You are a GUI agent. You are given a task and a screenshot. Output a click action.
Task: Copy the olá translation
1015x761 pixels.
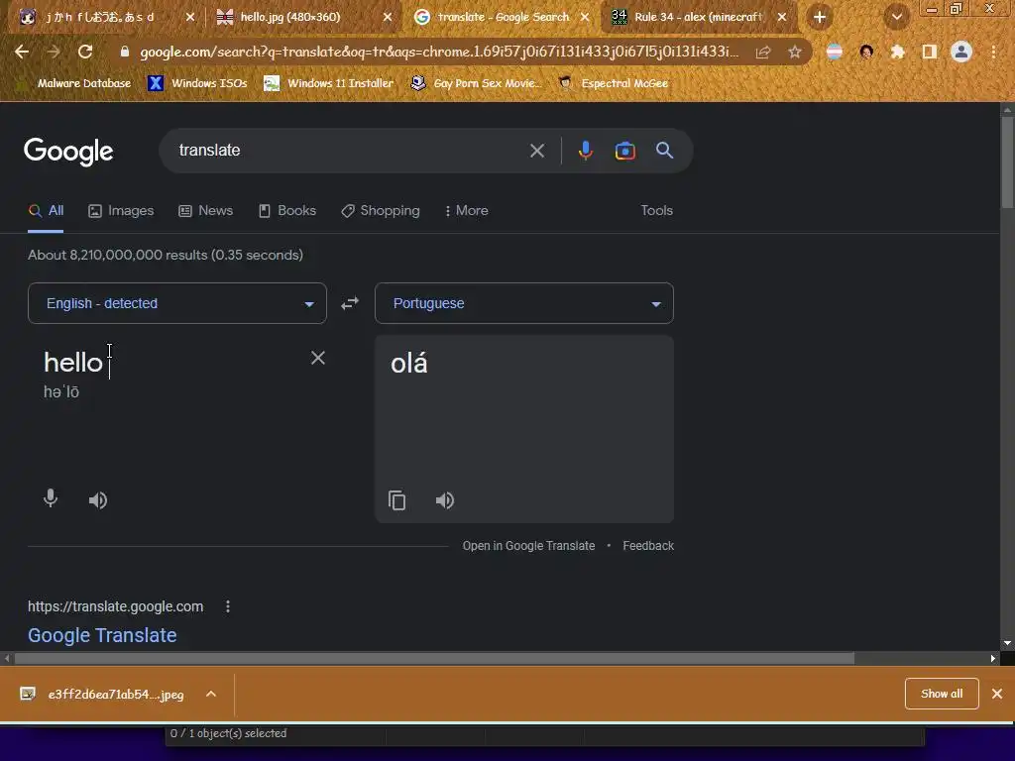(396, 500)
